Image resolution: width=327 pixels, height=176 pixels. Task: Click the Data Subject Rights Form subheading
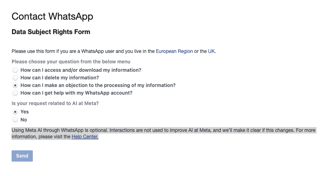click(x=51, y=32)
